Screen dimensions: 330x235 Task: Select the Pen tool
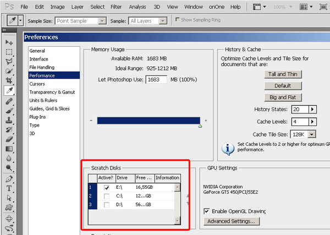(9, 179)
